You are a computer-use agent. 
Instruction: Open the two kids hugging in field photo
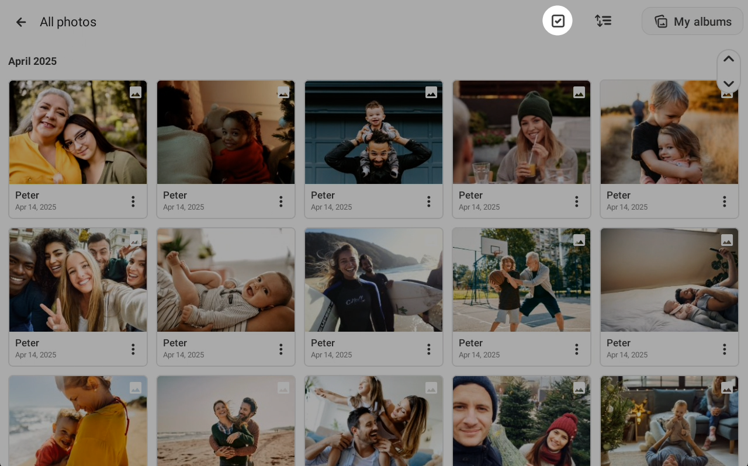coord(669,133)
